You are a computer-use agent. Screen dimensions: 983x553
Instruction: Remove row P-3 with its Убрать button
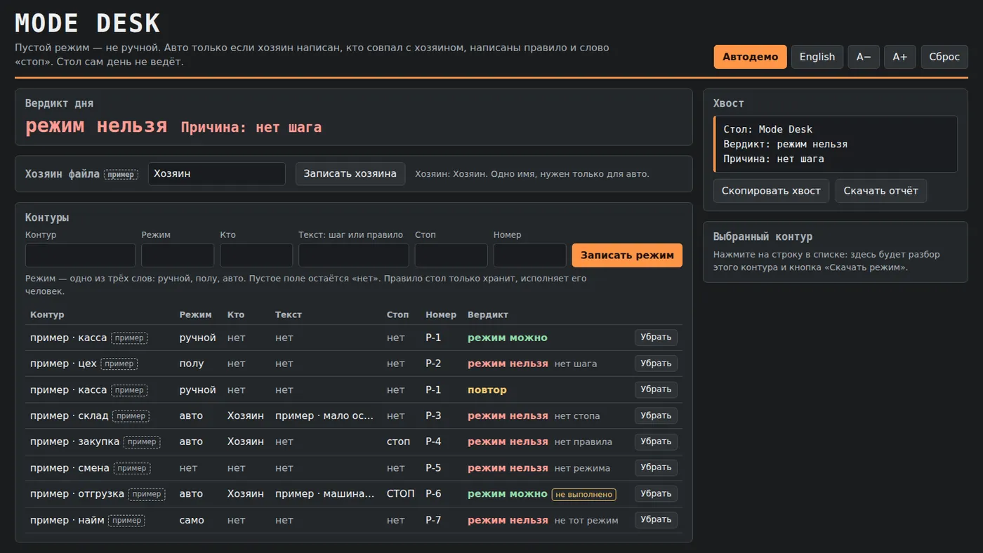[656, 415]
